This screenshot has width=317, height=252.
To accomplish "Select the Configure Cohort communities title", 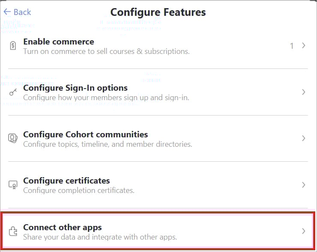I will (x=85, y=134).
